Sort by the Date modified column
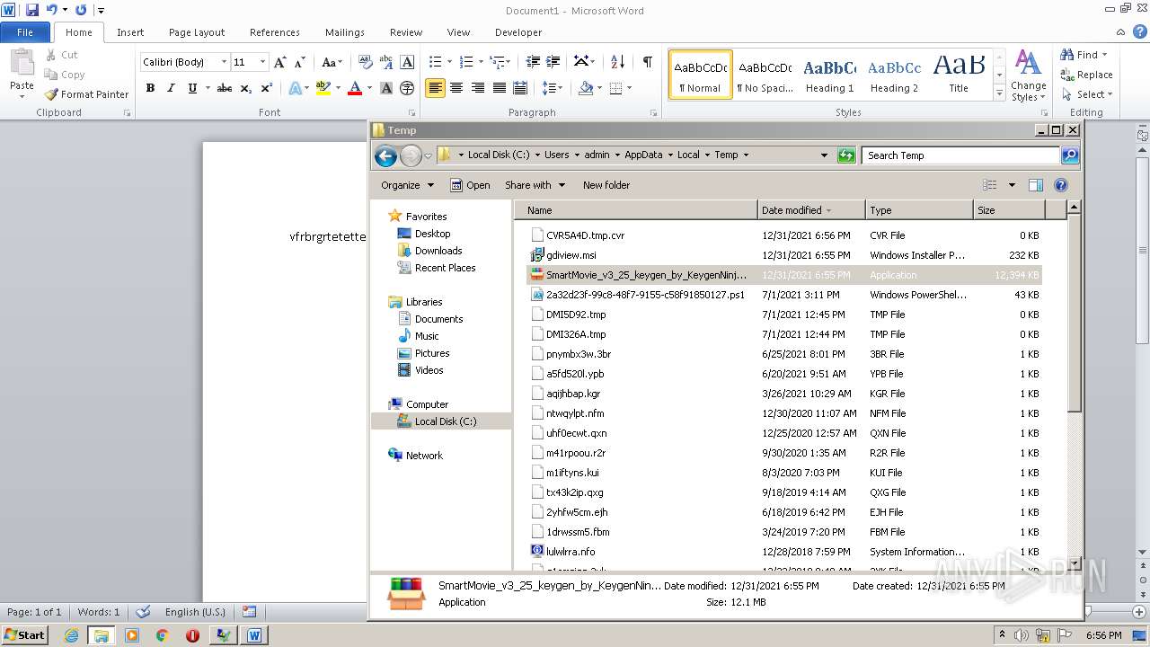The height and width of the screenshot is (647, 1150). pyautogui.click(x=811, y=210)
